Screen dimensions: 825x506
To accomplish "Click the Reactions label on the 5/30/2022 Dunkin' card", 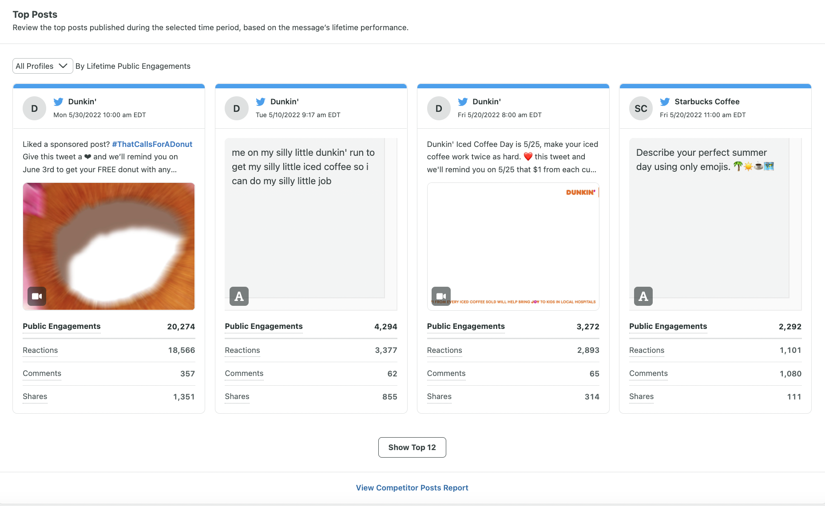I will [40, 350].
